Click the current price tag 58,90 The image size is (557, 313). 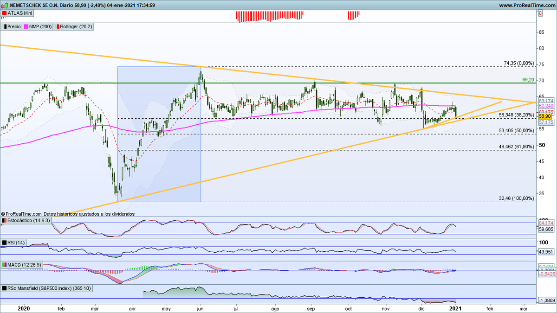coord(544,116)
